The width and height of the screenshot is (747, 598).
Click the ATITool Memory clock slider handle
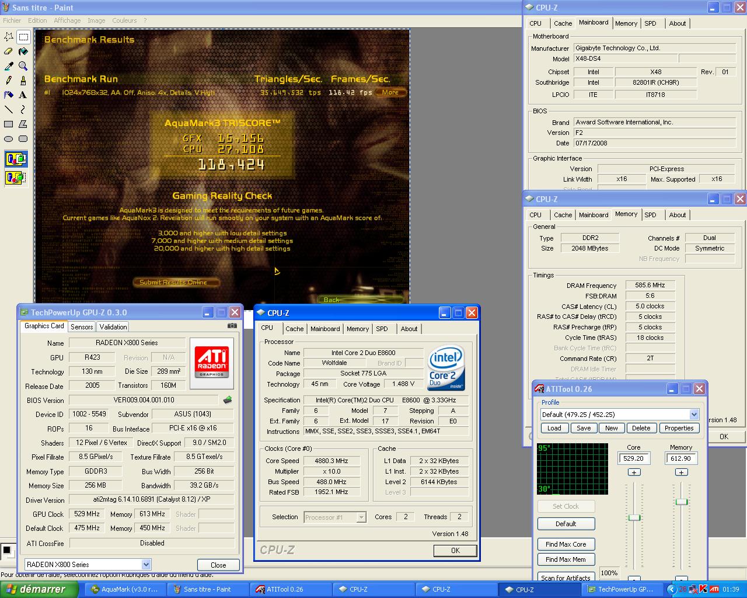(x=681, y=502)
